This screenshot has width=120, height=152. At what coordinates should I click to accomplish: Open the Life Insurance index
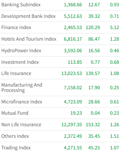pos(16,73)
